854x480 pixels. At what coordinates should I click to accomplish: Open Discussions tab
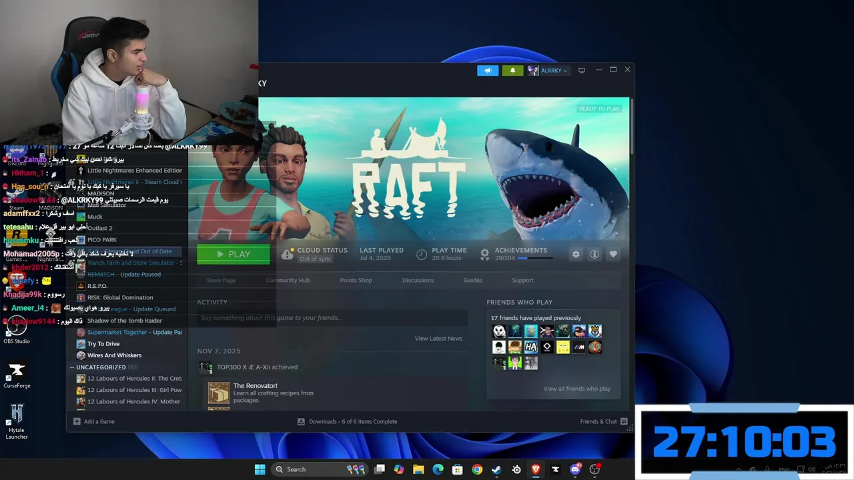point(418,280)
